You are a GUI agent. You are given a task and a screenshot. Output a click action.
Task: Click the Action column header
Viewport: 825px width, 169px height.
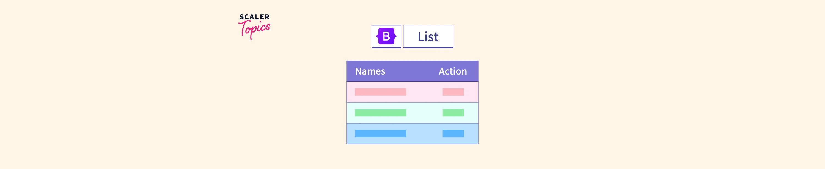click(453, 71)
